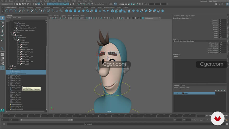Go to end of playback range
Image resolution: width=229 pixels, height=129 pixels.
point(226,115)
